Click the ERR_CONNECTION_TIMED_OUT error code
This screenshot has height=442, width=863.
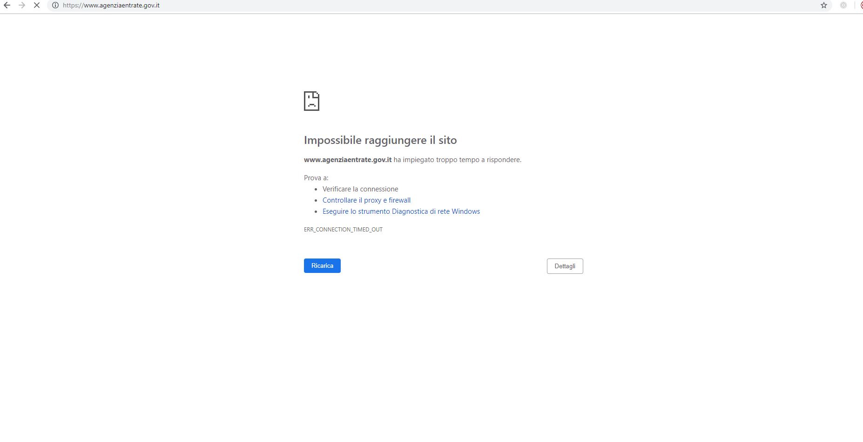[343, 230]
